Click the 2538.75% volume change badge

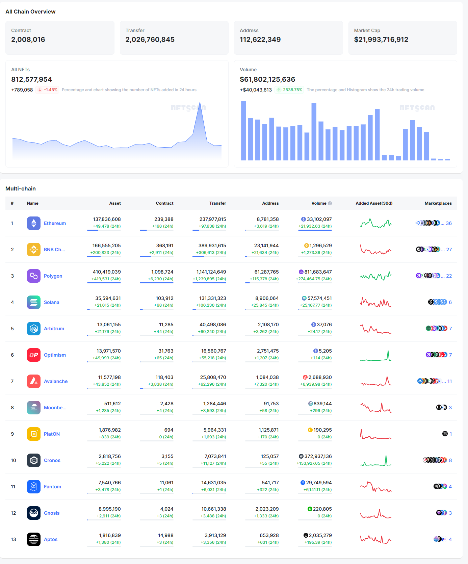click(x=289, y=90)
